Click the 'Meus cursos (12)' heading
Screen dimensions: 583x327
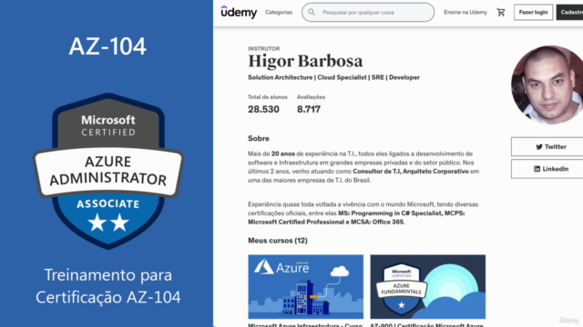[278, 241]
